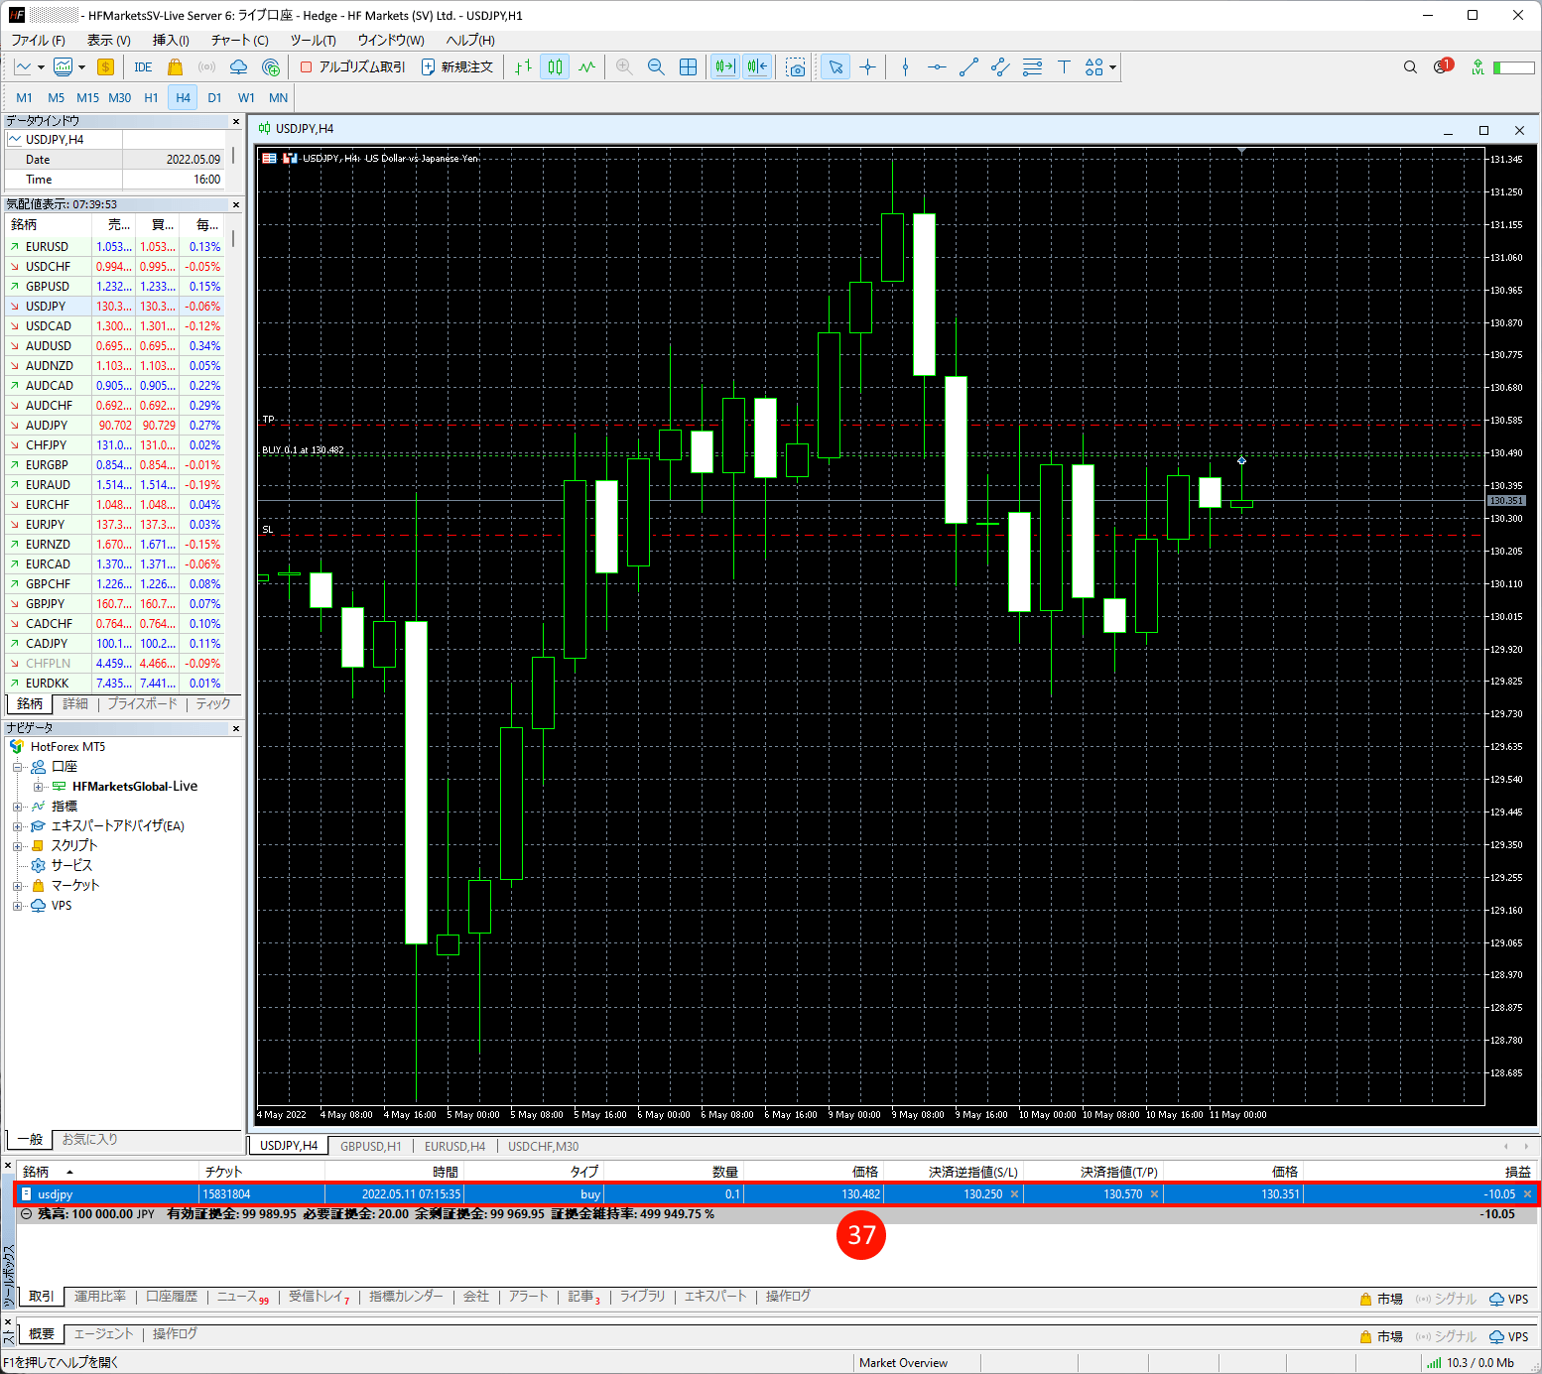
Task: Select the horizontal line drawing tool
Action: [937, 67]
